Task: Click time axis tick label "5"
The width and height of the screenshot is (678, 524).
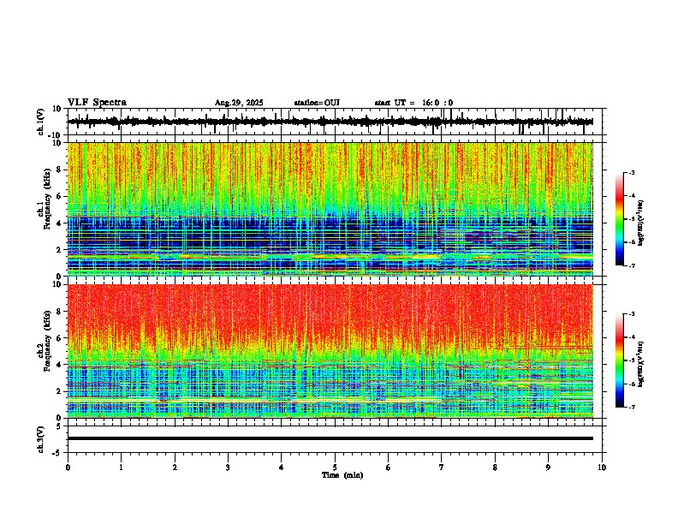Action: 335,467
